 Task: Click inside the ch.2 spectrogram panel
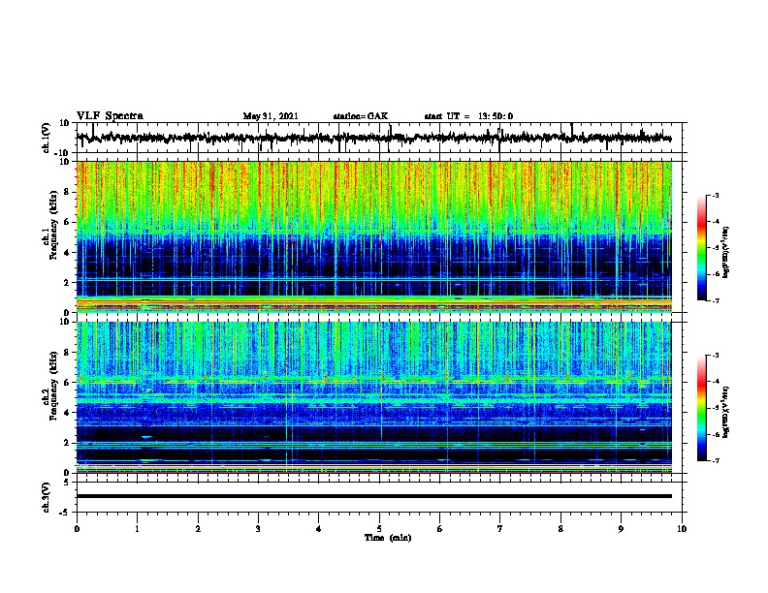pos(373,397)
